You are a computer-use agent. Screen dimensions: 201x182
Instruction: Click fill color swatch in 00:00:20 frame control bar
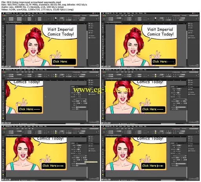56,18
